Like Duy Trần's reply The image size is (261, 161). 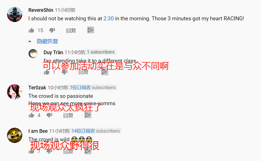pos(47,72)
